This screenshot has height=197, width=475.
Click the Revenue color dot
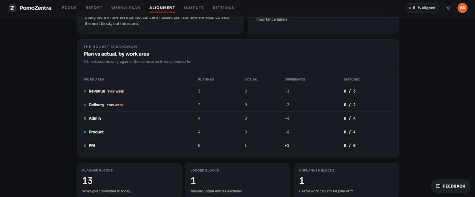(x=85, y=91)
